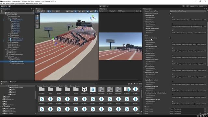This screenshot has height=117, width=208.
Task: Open the cloud services icon
Action: (x=9, y=6)
